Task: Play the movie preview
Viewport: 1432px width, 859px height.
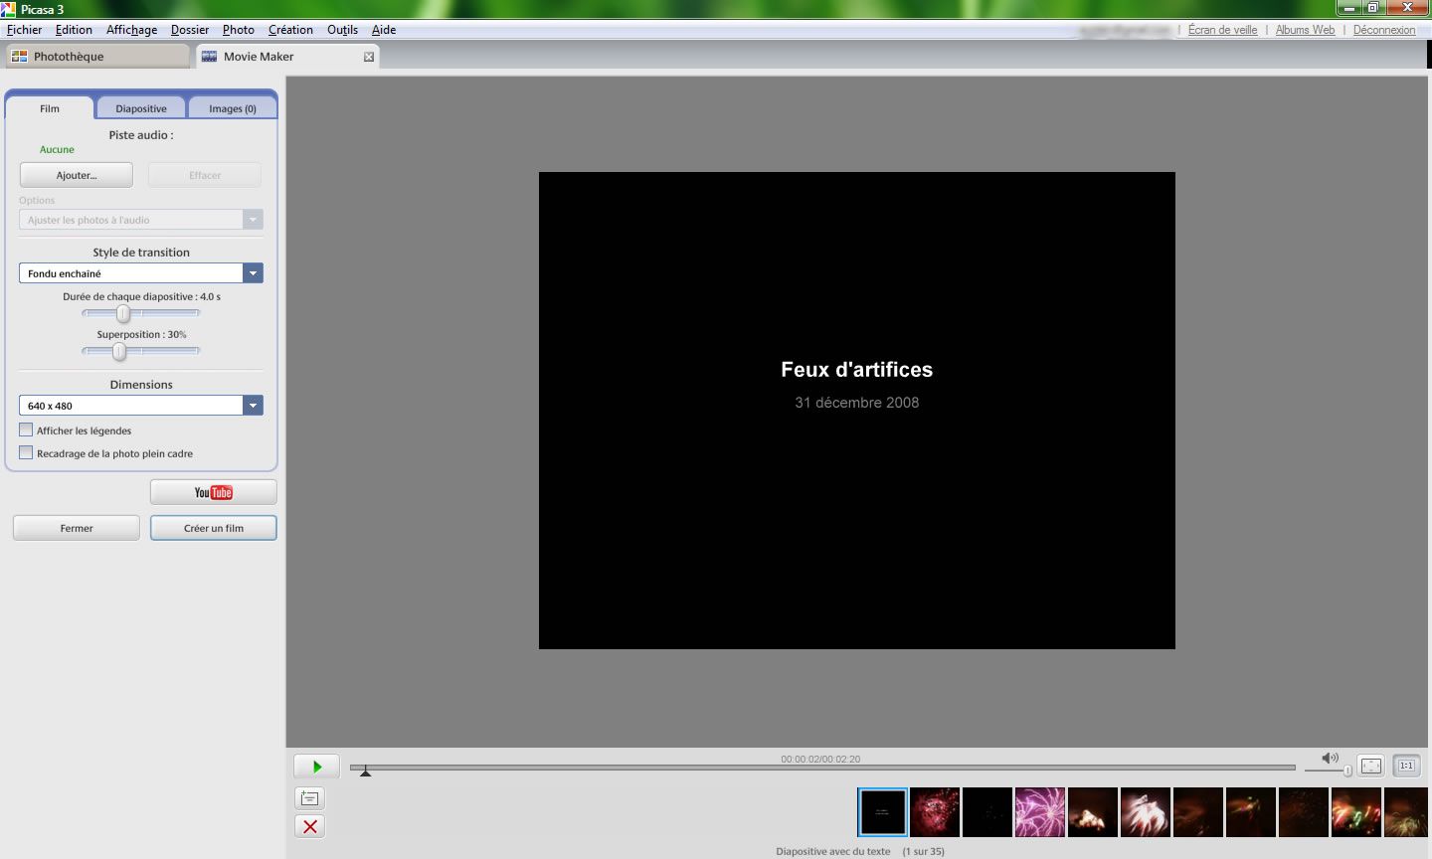Action: (316, 767)
